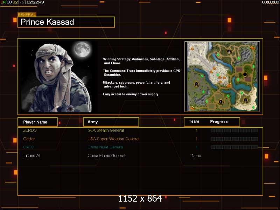Click the full moon in the portrait
The width and height of the screenshot is (280, 210).
click(82, 49)
